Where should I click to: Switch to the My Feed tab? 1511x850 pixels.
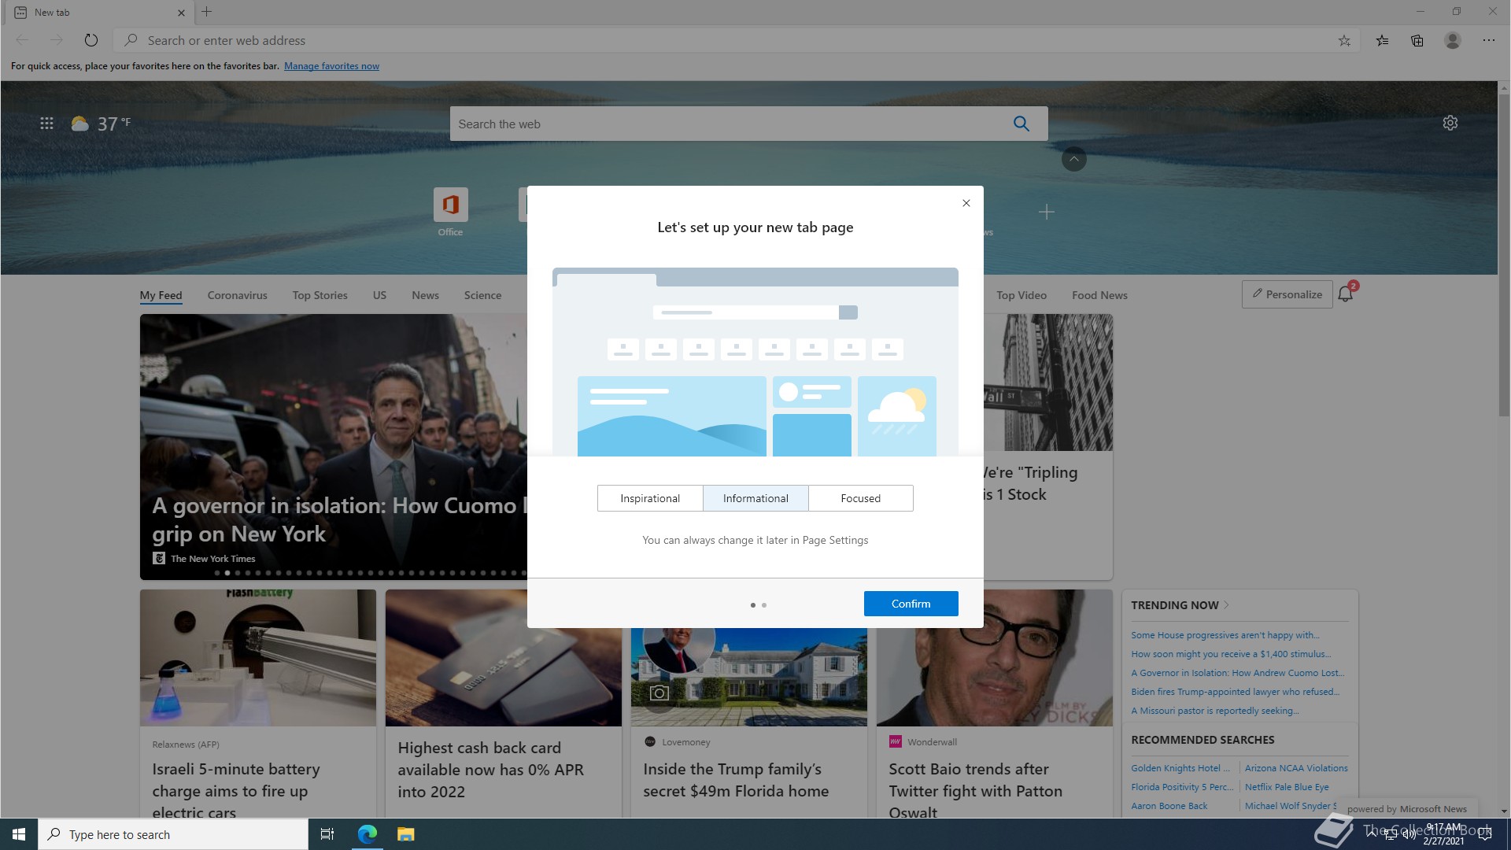click(x=161, y=295)
